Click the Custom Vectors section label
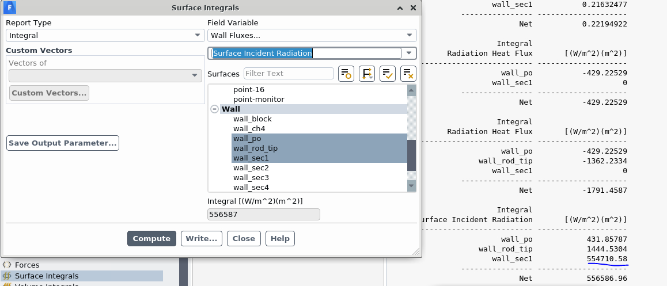Image resolution: width=667 pixels, height=286 pixels. tap(39, 51)
